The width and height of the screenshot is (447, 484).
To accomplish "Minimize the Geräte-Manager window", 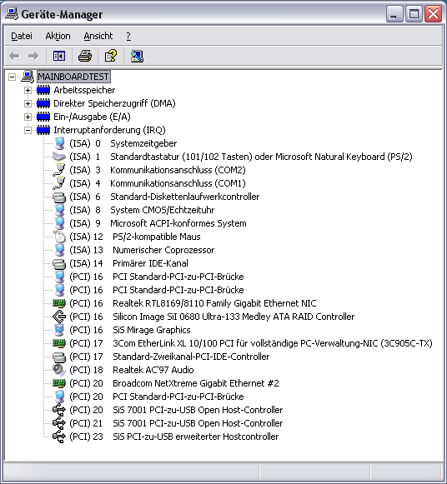I will (394, 14).
